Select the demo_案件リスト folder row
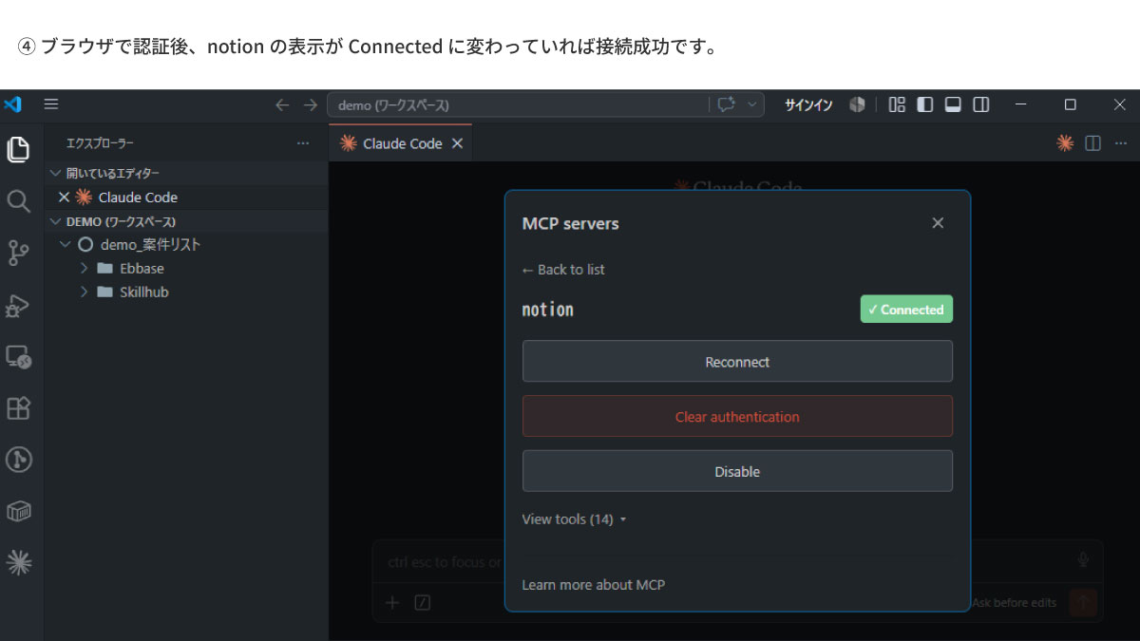Screen dimensions: 1140x641 point(186,244)
